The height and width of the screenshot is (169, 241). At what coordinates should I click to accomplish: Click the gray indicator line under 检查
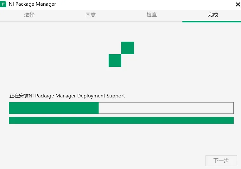pyautogui.click(x=152, y=21)
